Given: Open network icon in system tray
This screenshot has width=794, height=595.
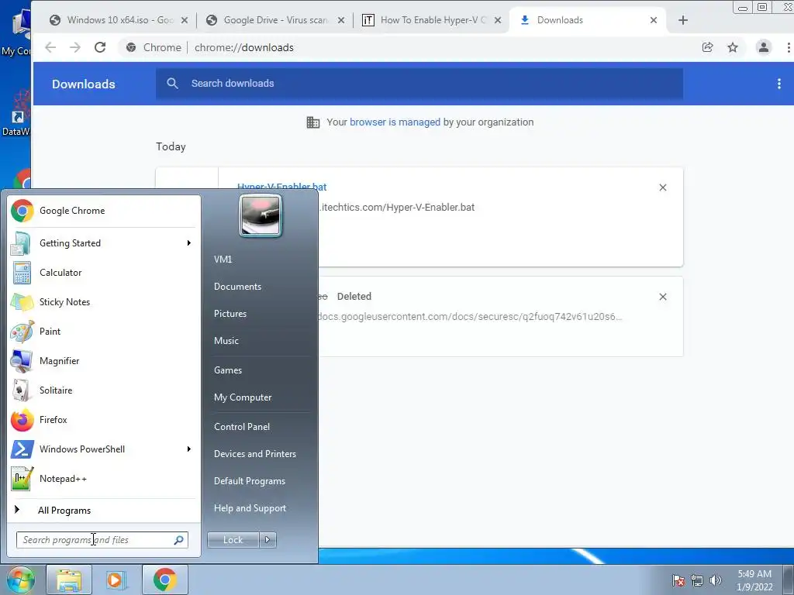Looking at the screenshot, I should click(697, 580).
